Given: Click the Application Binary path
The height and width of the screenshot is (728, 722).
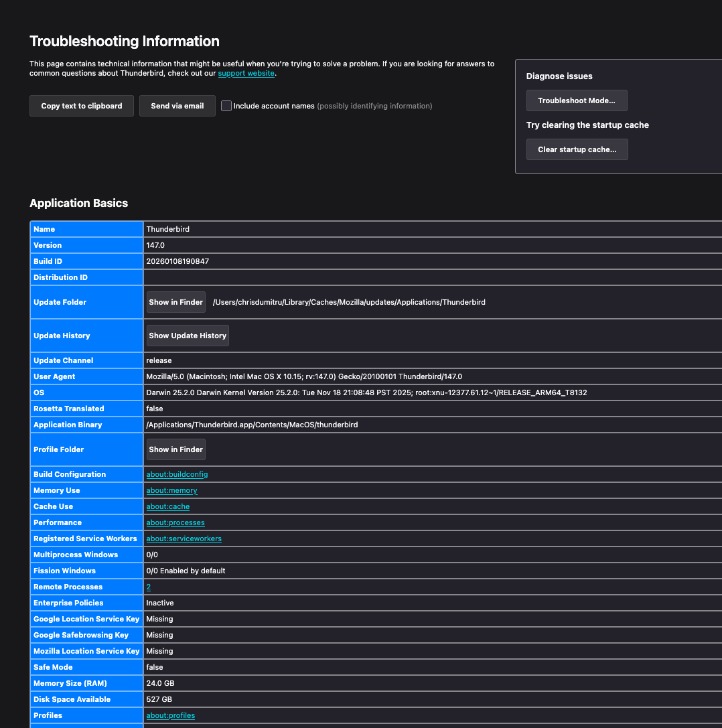Looking at the screenshot, I should [x=252, y=425].
